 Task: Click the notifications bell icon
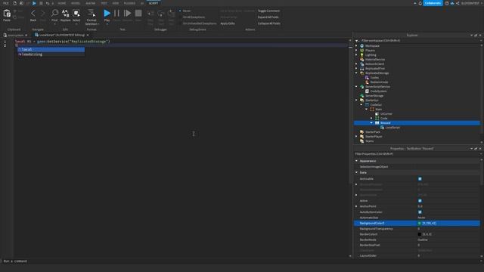(420, 3)
